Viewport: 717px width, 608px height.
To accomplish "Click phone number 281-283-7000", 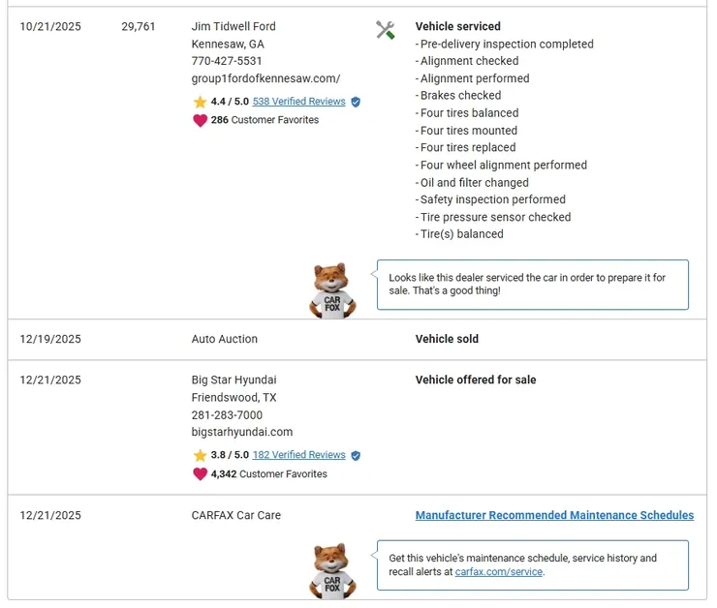I will 227,414.
